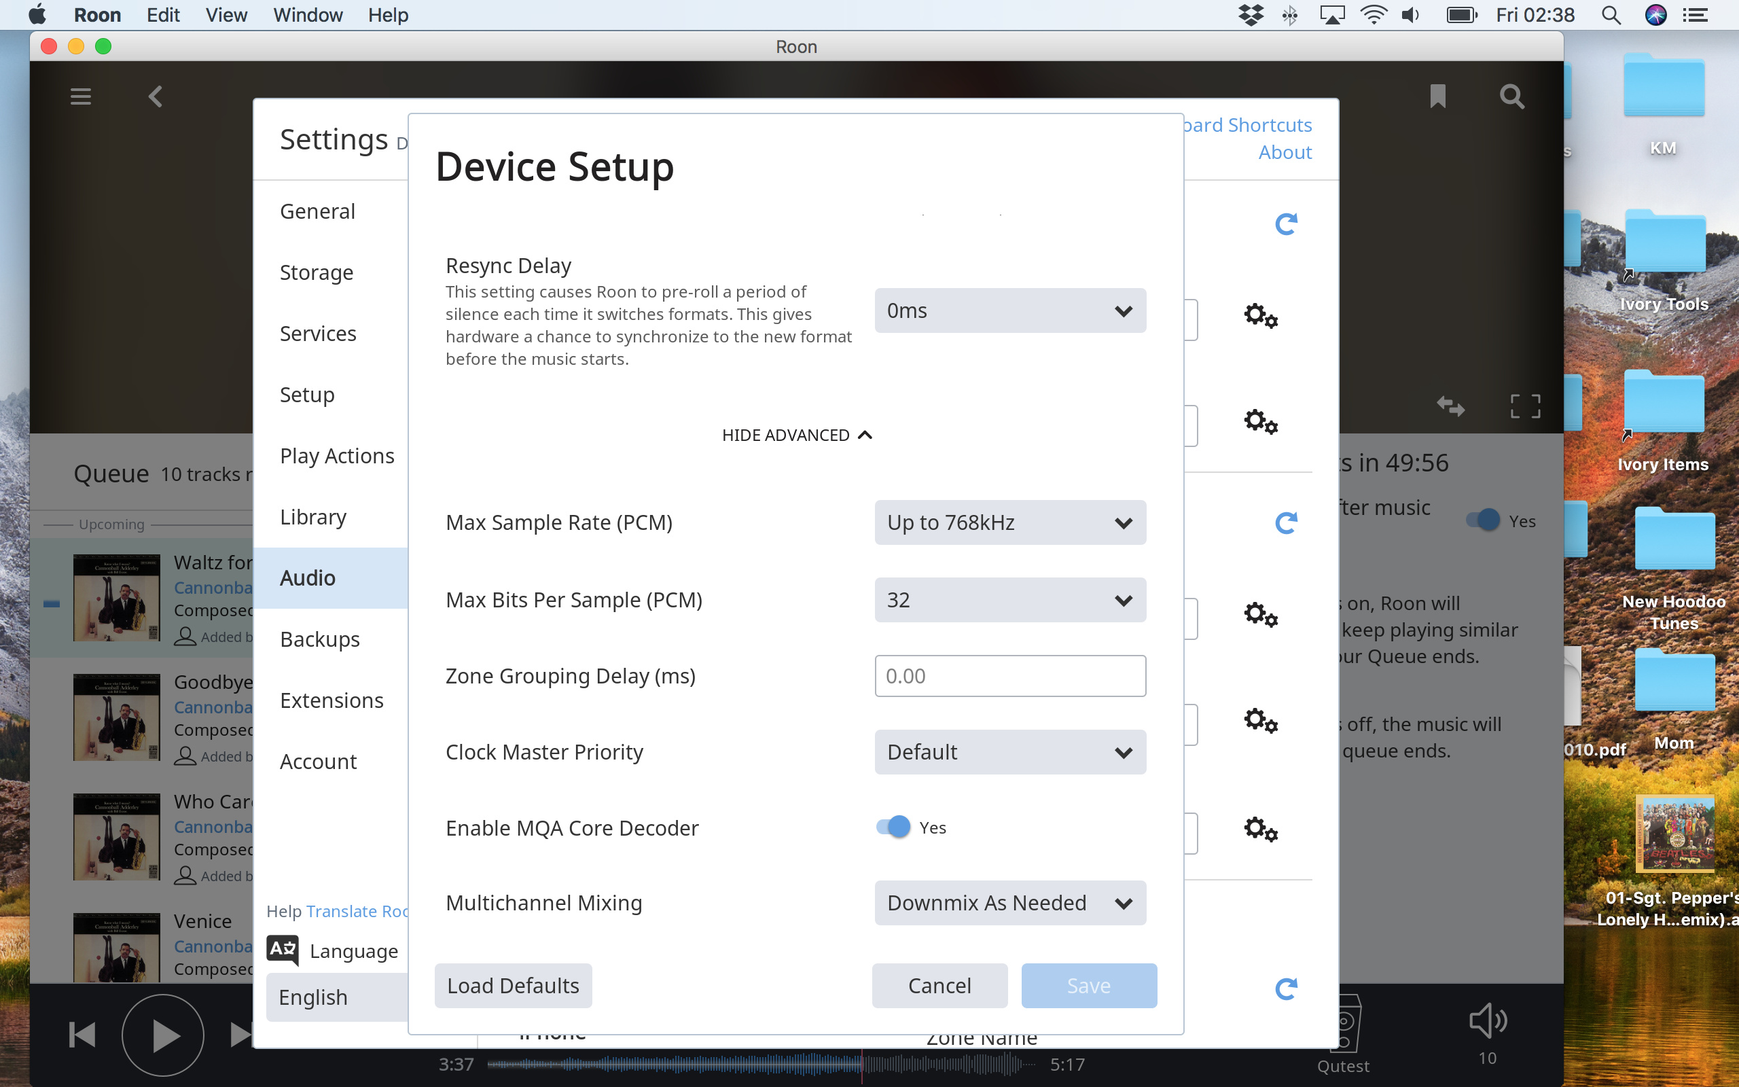This screenshot has width=1739, height=1087.
Task: Select Storage settings tab
Action: click(x=331, y=272)
